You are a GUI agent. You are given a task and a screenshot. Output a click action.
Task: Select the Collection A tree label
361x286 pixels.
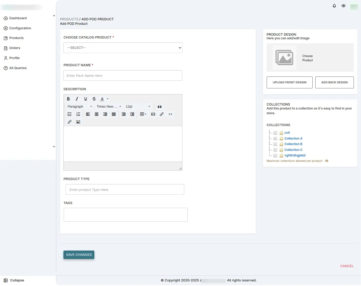293,139
